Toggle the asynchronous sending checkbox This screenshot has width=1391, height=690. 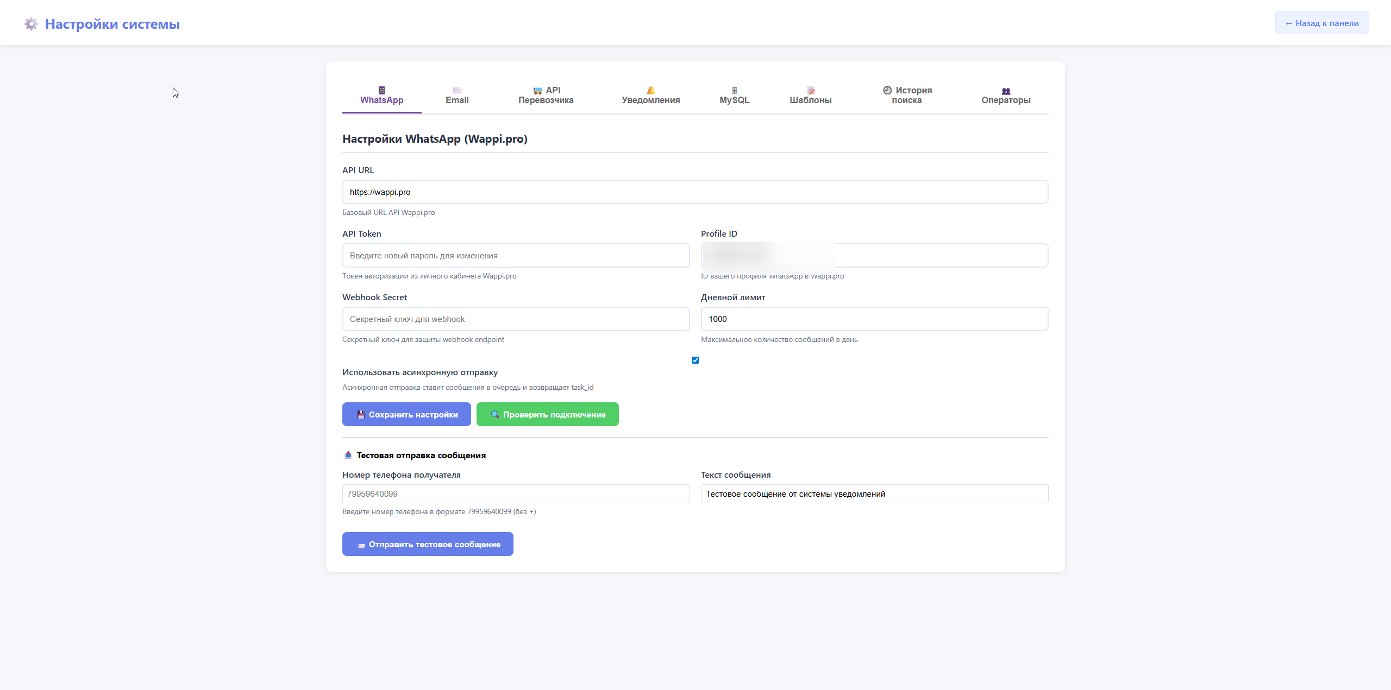[x=695, y=360]
